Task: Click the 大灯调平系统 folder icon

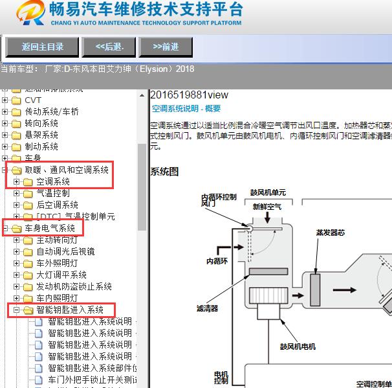Action: pyautogui.click(x=28, y=275)
